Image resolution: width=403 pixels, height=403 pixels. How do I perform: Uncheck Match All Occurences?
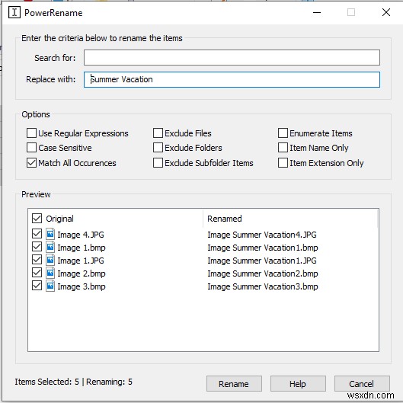[x=31, y=163]
